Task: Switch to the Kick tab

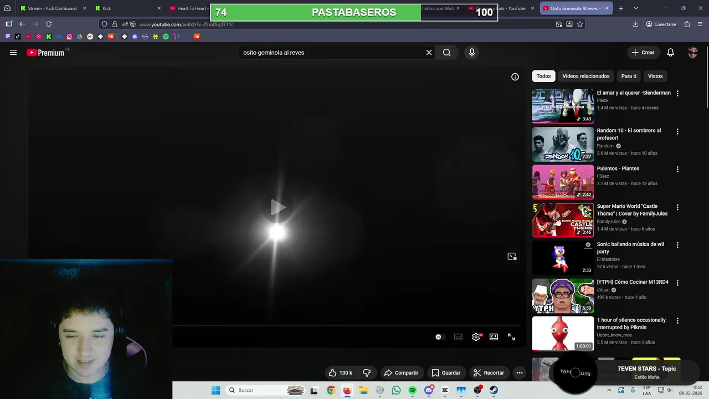Action: tap(128, 8)
